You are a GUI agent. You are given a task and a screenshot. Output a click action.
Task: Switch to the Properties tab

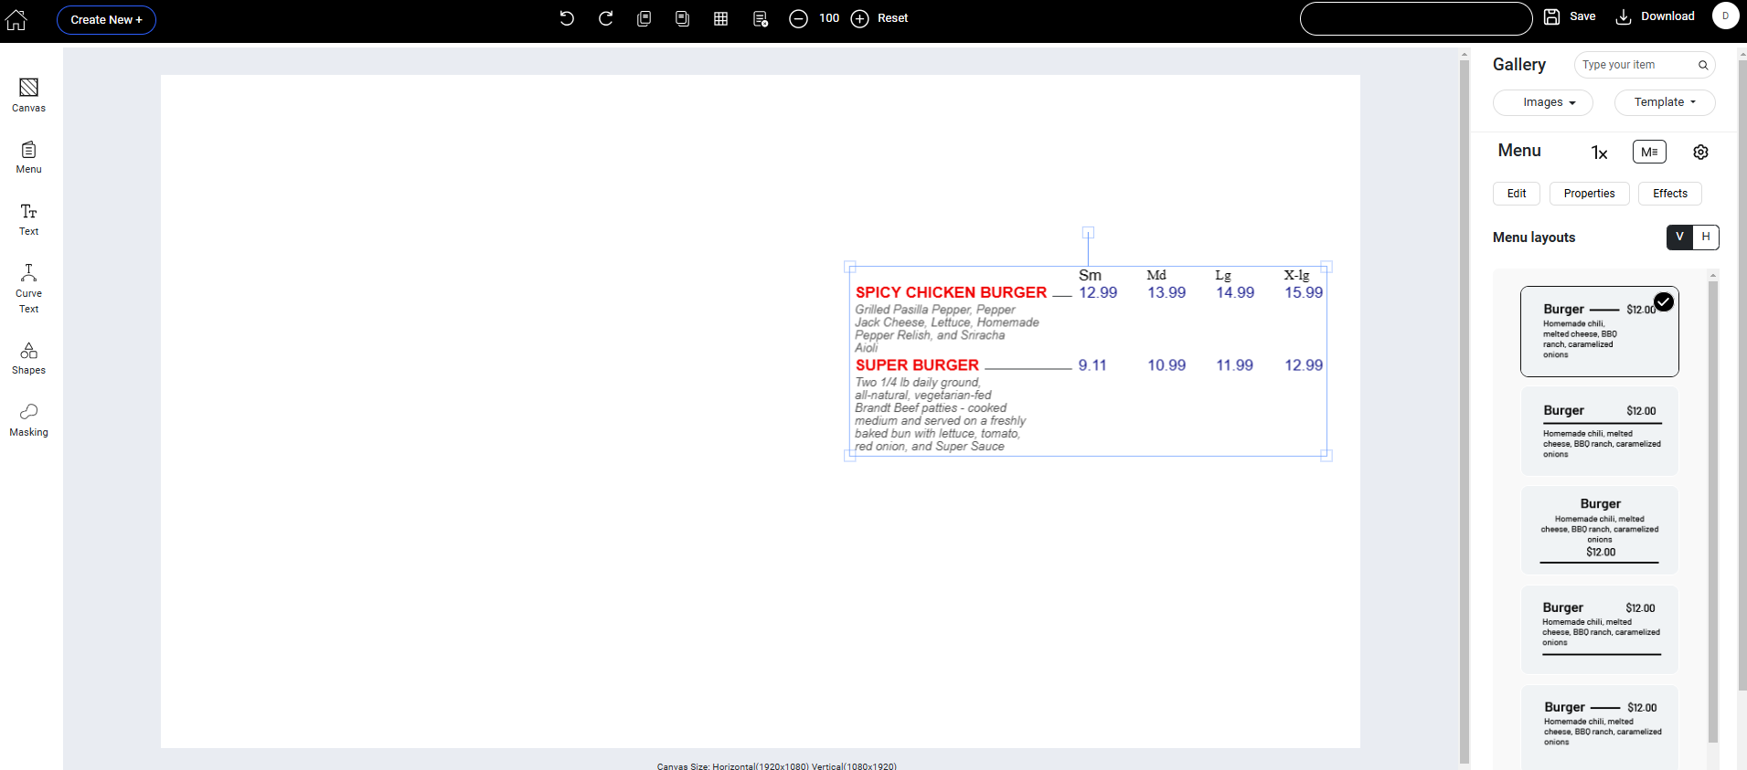click(1589, 194)
